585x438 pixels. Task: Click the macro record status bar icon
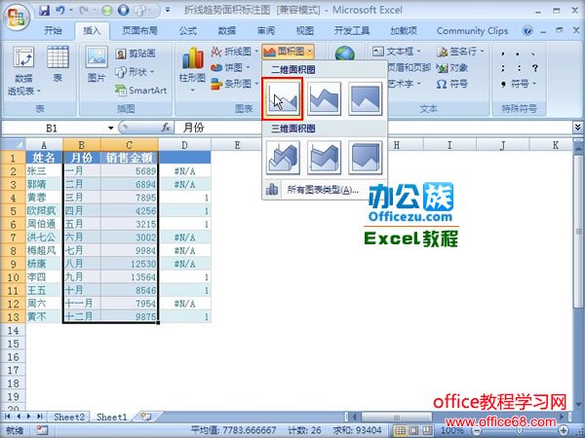pyautogui.click(x=42, y=430)
